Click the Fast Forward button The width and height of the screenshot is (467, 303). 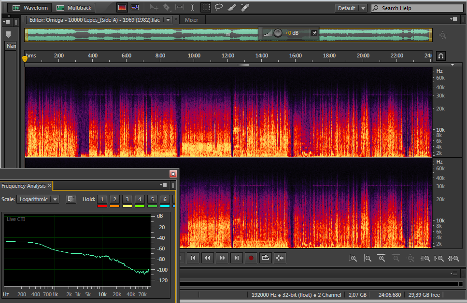[222, 258]
